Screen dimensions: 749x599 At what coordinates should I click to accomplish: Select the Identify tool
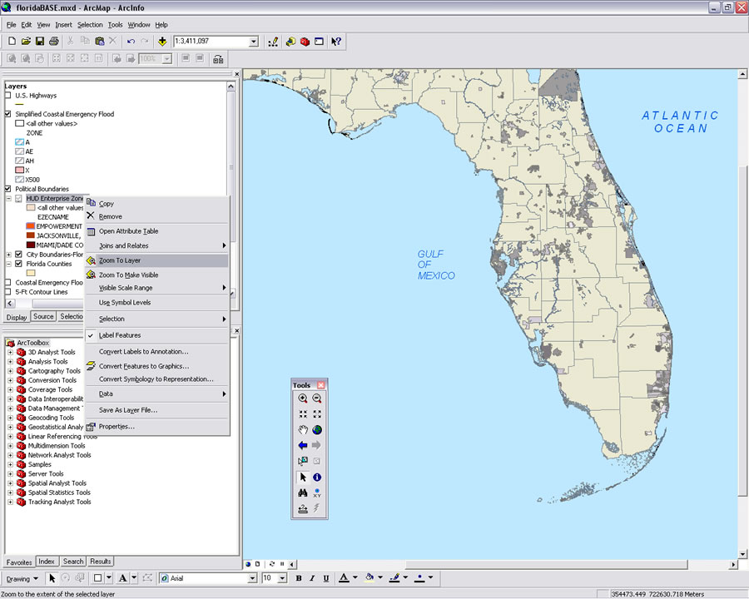click(x=317, y=478)
